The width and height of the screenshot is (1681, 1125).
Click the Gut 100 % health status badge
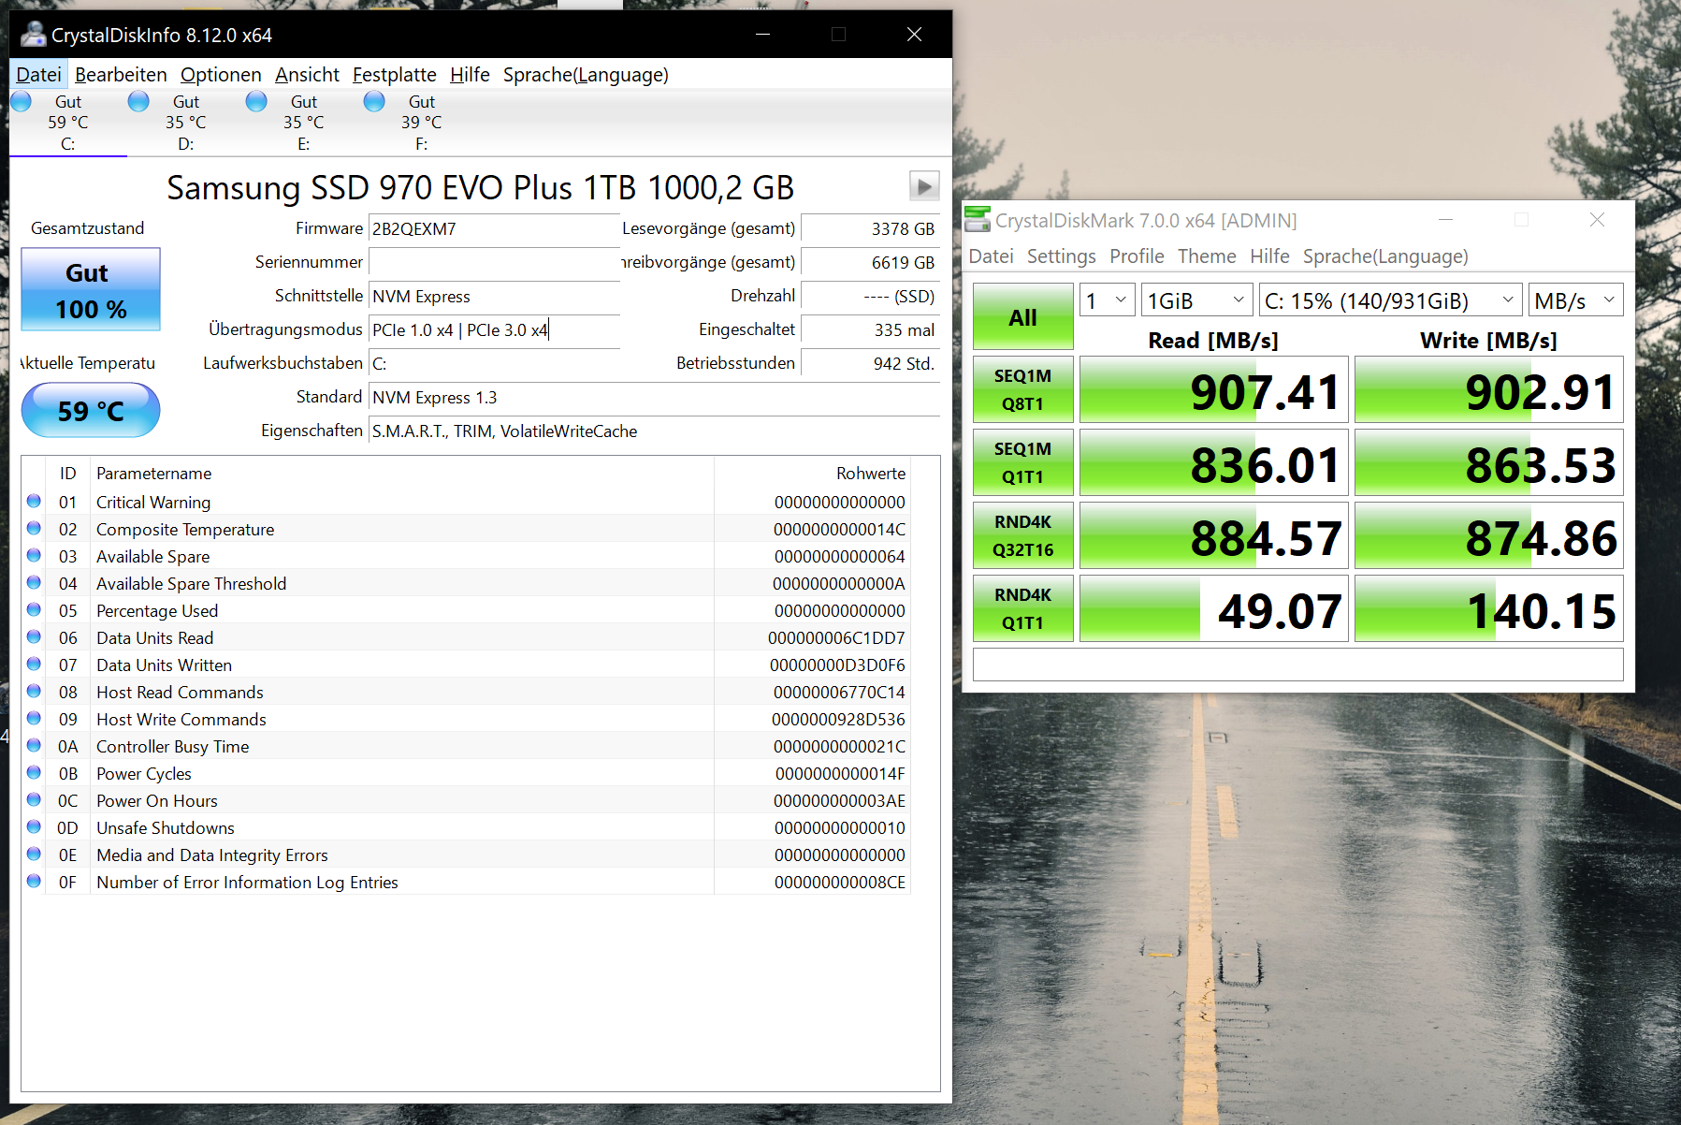(90, 289)
